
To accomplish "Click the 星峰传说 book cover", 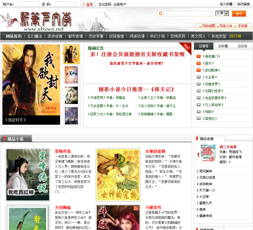I will point(28,175).
